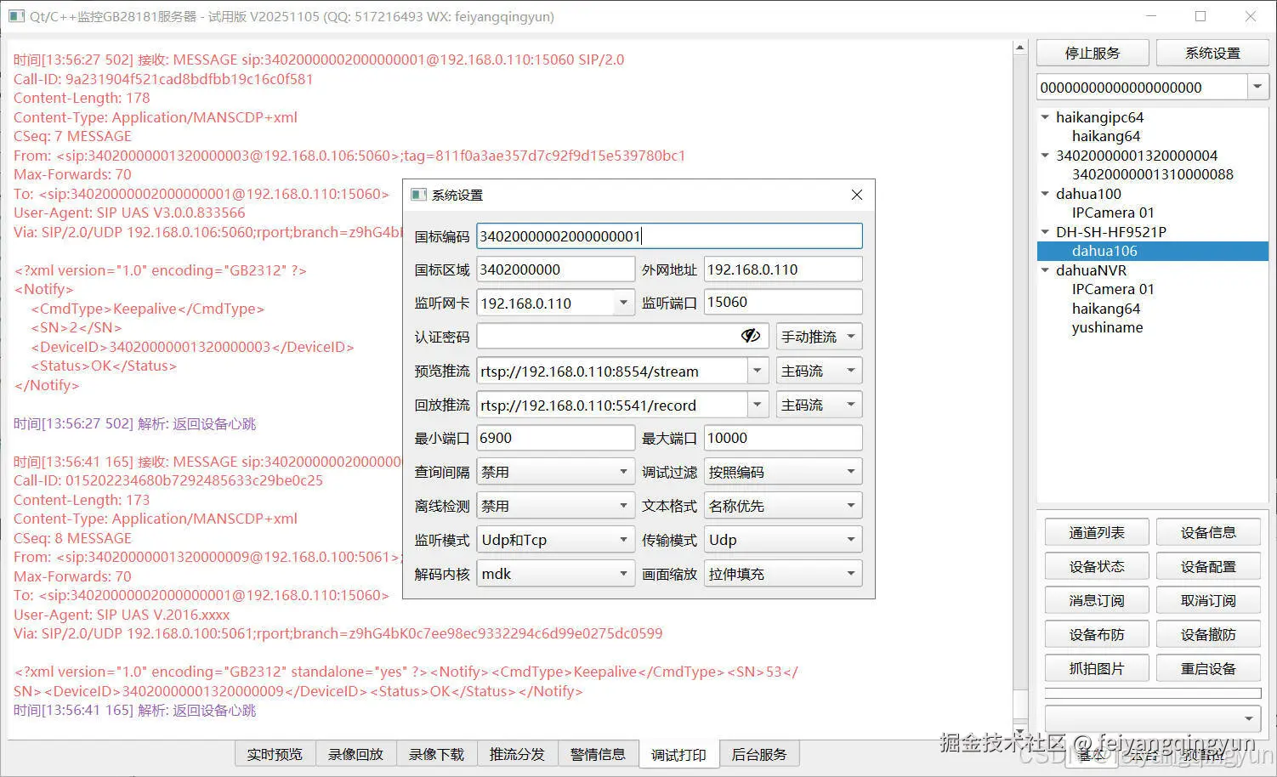1277x777 pixels.
Task: Click the 重启设备 button
Action: click(x=1208, y=668)
